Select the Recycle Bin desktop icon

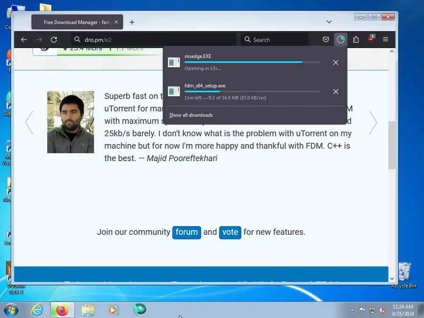[404, 275]
